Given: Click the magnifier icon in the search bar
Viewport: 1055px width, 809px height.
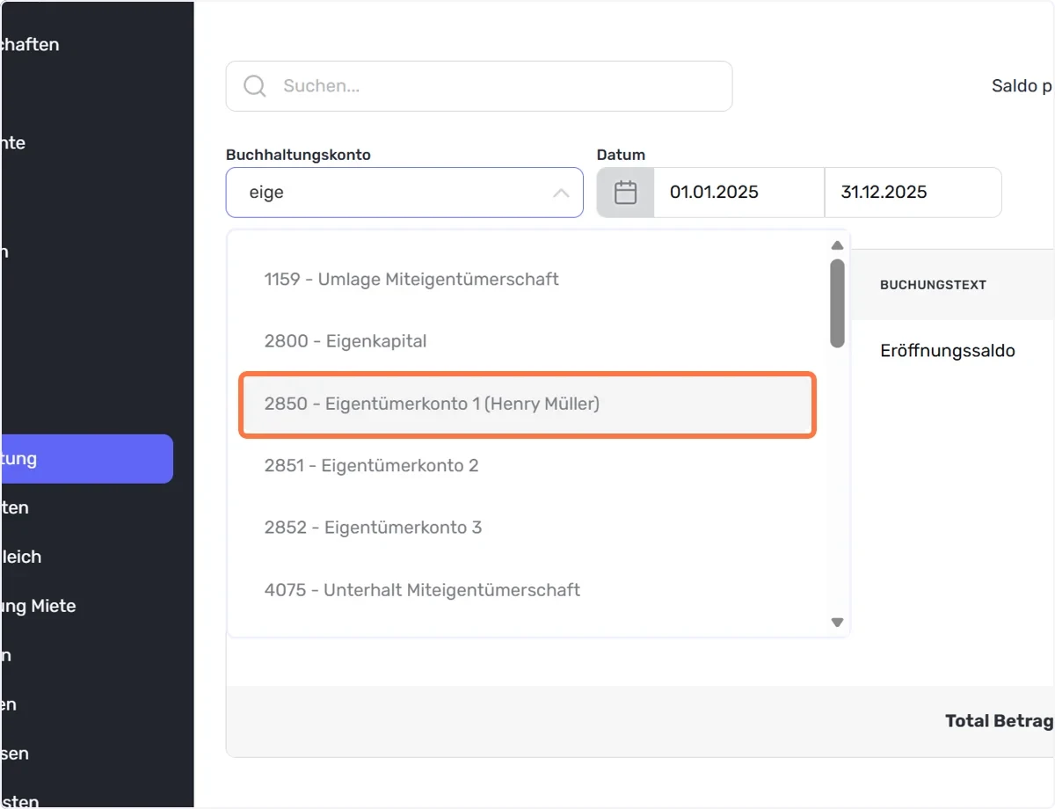Looking at the screenshot, I should tap(255, 86).
